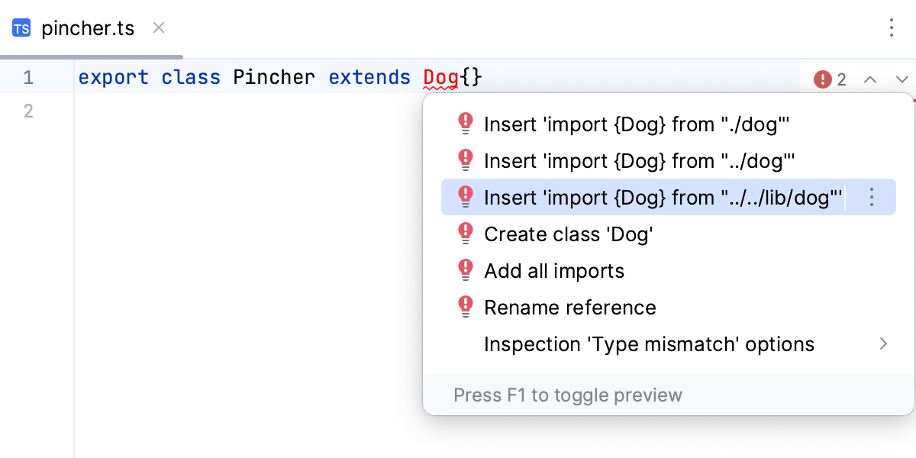Click the more-options dots on highlighted import fix
Image resolution: width=916 pixels, height=458 pixels.
click(871, 197)
